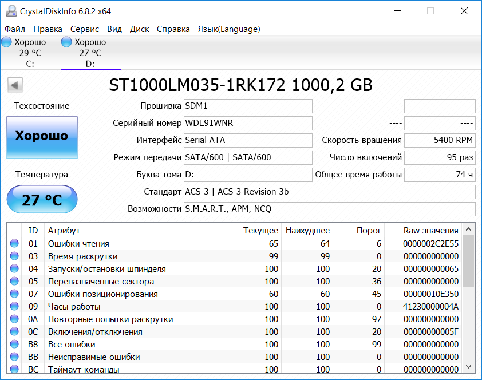Select the C: drive status orb
This screenshot has height=380, width=482.
click(x=6, y=42)
